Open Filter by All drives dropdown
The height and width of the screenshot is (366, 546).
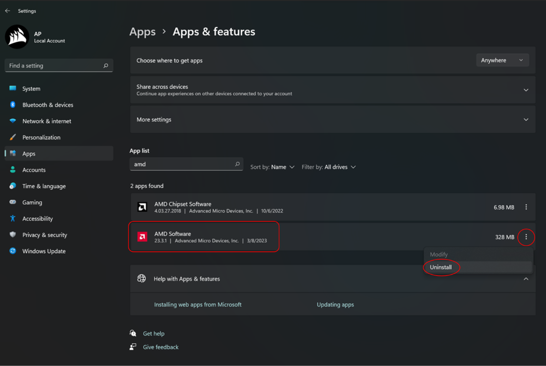(329, 167)
